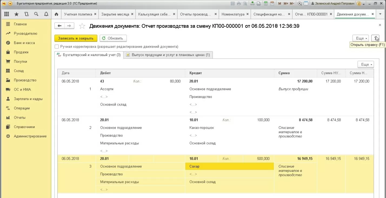Close the document movements form
Image resolution: width=386 pixels, height=198 pixels.
380,25
